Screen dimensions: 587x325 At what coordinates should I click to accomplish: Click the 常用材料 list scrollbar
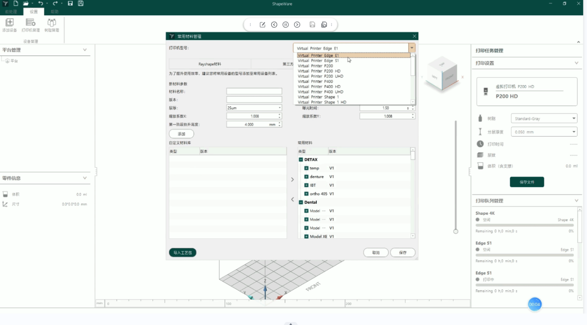coord(413,193)
